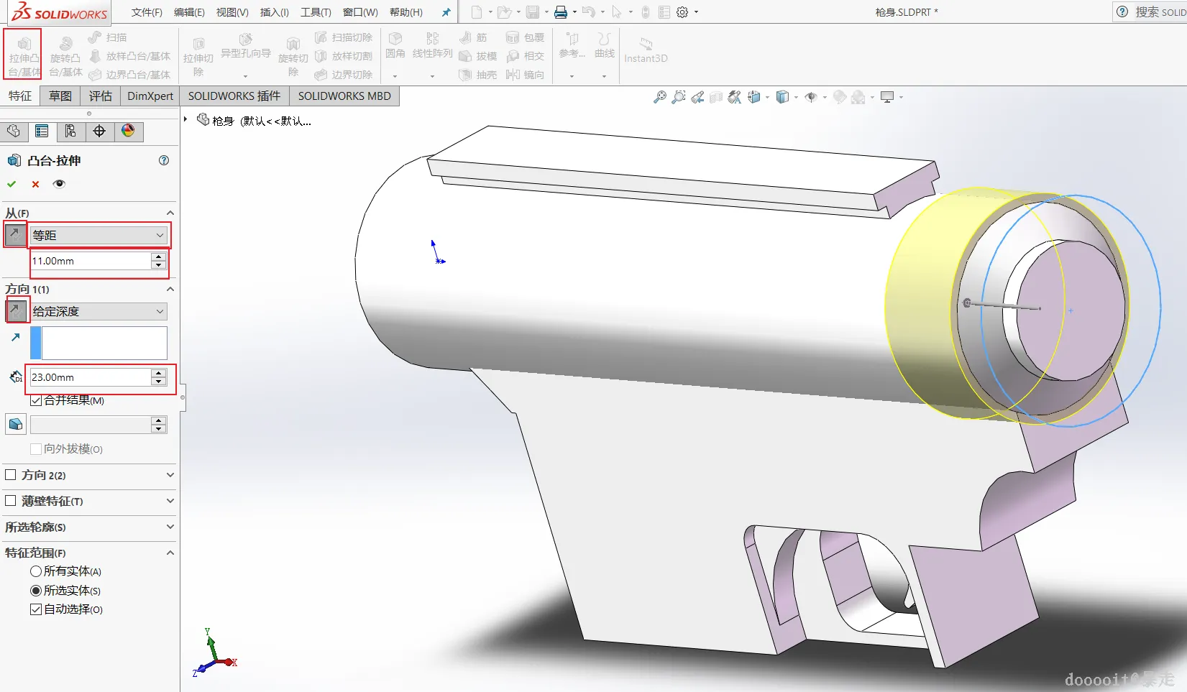
Task: Open the From start condition dropdown (等距)
Action: (x=98, y=235)
